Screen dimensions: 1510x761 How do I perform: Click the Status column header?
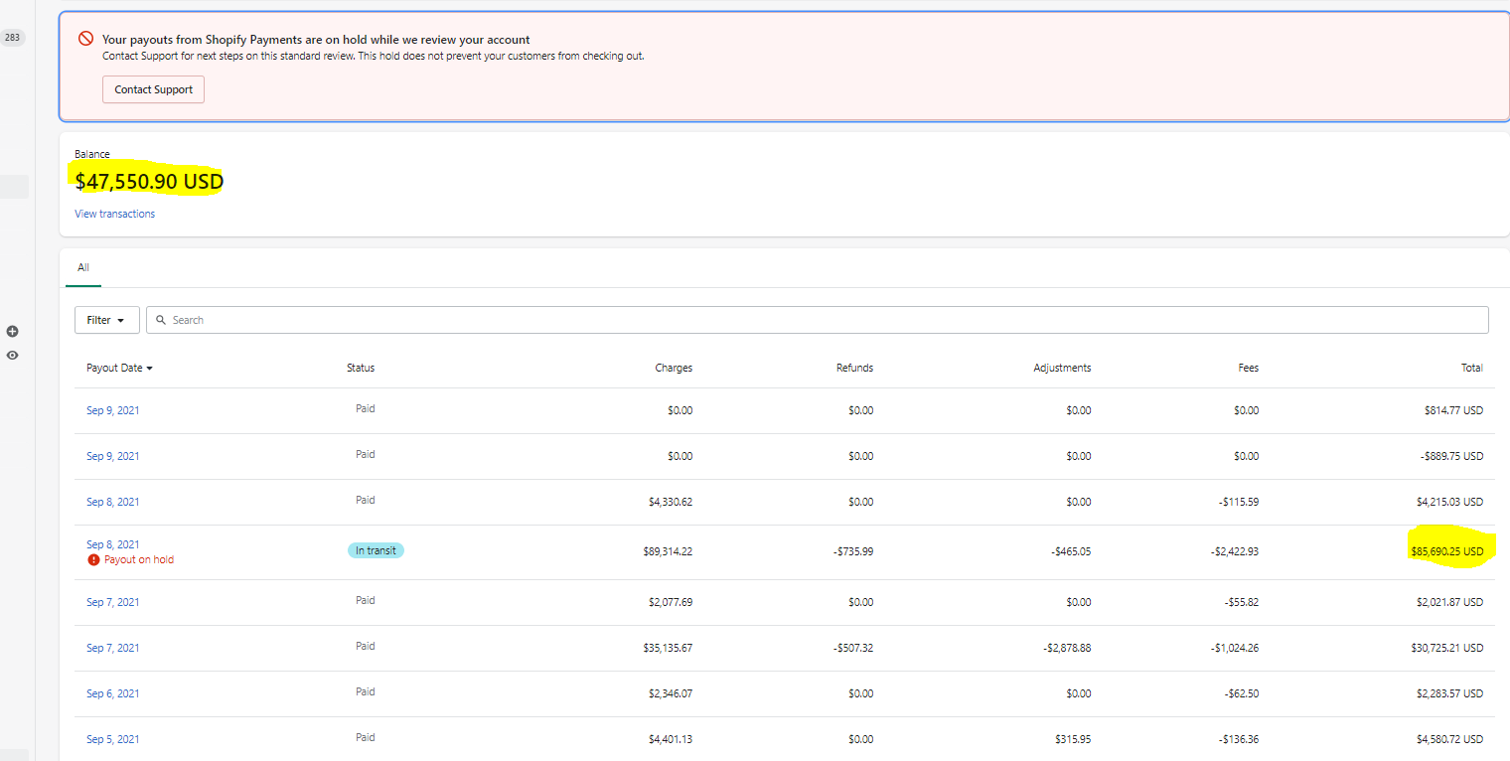tap(361, 368)
